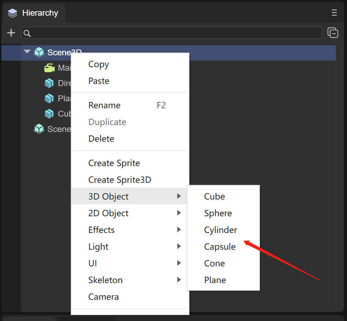This screenshot has height=321, width=347.
Task: Choose Create Sprite3D option
Action: pyautogui.click(x=120, y=180)
